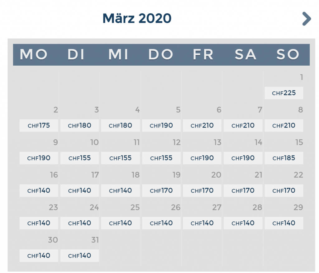Choose March 2 at CHF175

(39, 126)
